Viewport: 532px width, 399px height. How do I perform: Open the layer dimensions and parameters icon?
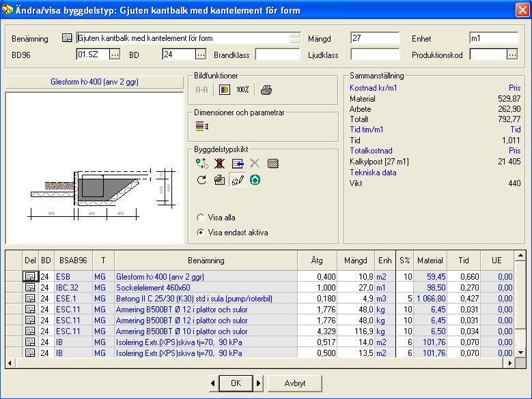coord(202,126)
